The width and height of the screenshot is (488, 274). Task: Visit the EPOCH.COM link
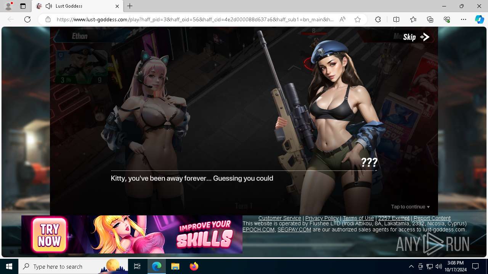[x=258, y=229]
